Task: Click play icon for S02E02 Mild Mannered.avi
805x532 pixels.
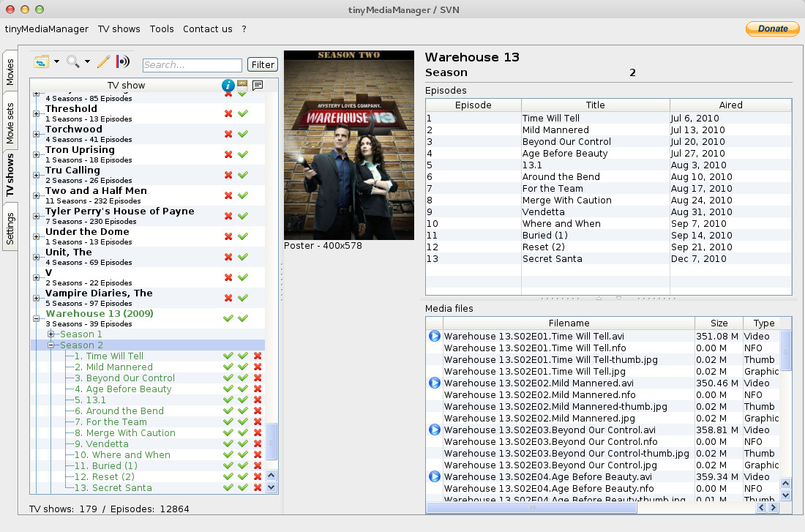Action: point(434,383)
